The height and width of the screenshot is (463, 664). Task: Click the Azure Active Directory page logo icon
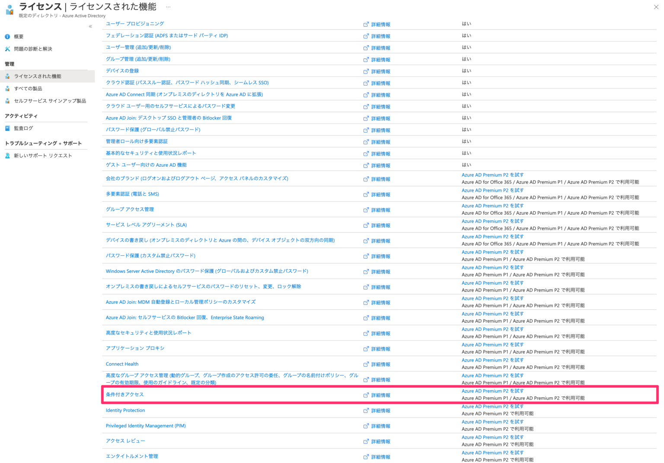point(9,10)
